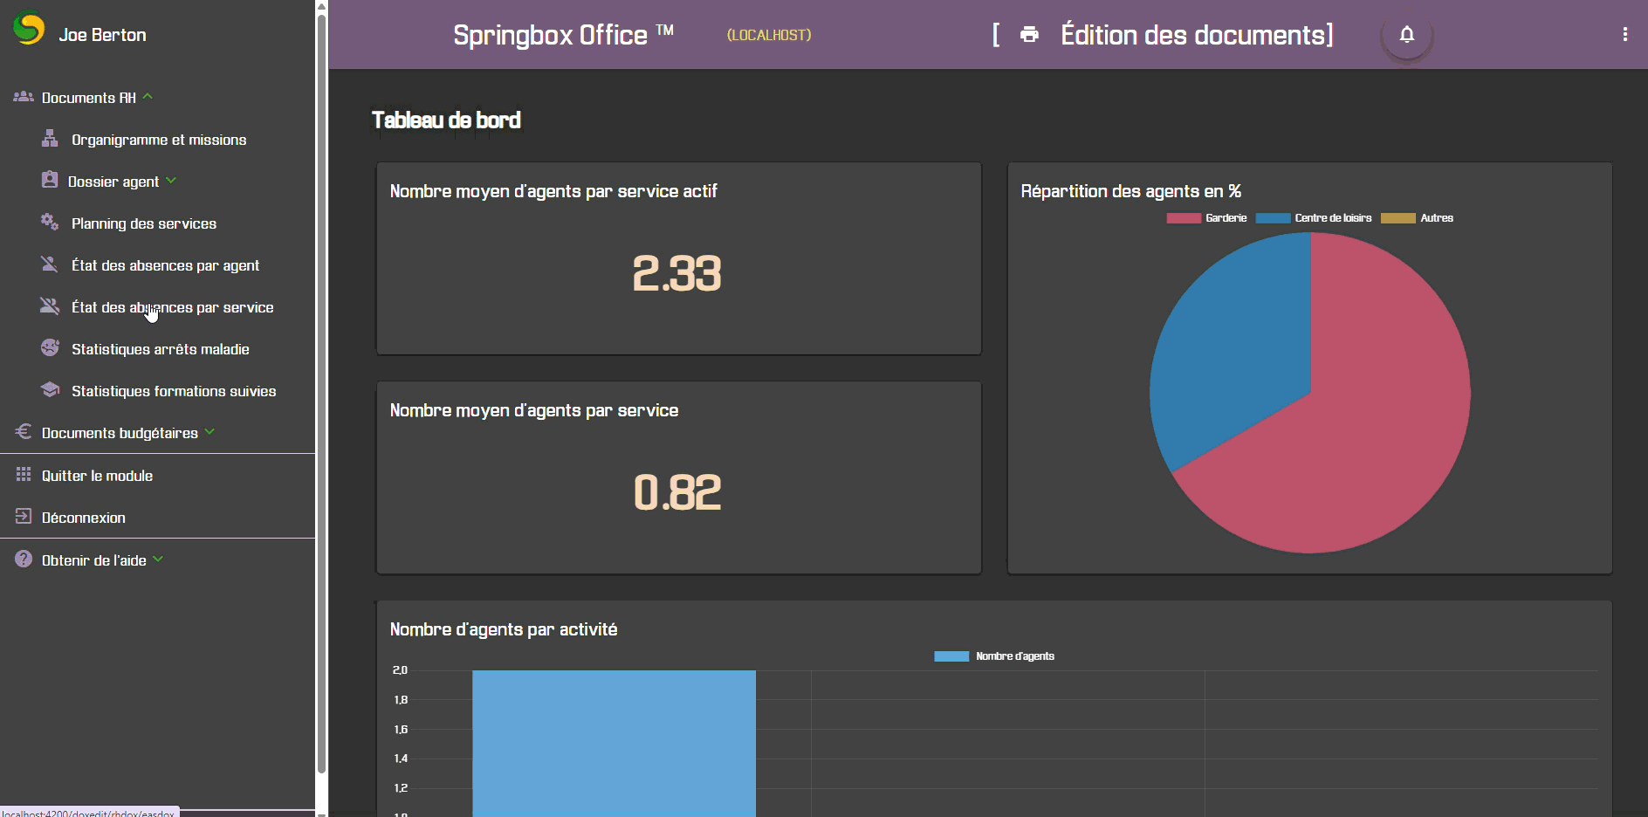Click the sidebar vertical scrollbar
This screenshot has height=817, width=1648.
pyautogui.click(x=321, y=393)
